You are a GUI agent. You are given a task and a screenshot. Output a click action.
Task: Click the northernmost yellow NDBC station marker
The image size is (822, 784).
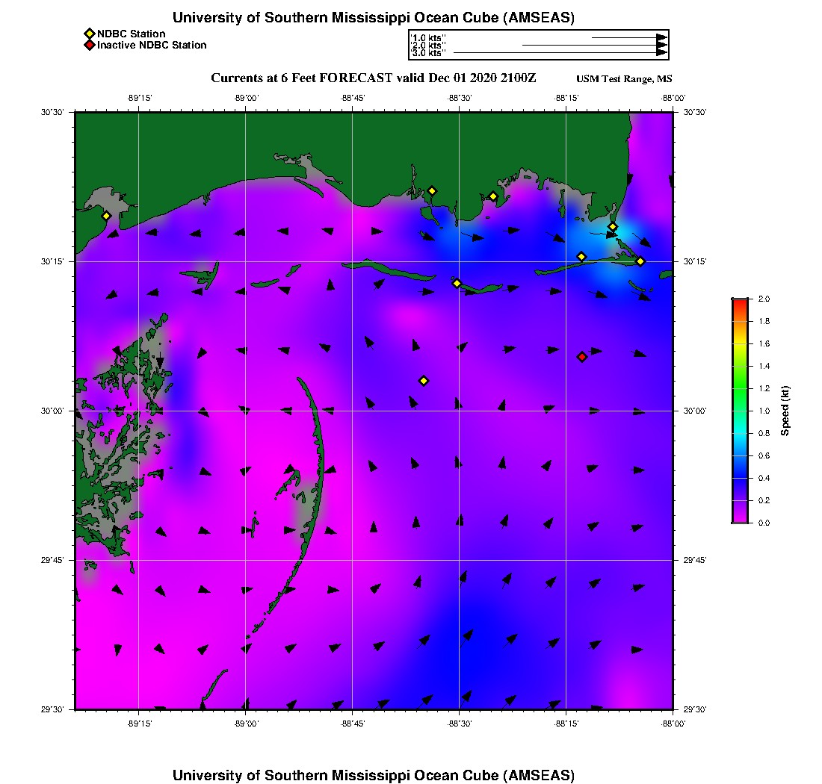tap(432, 191)
